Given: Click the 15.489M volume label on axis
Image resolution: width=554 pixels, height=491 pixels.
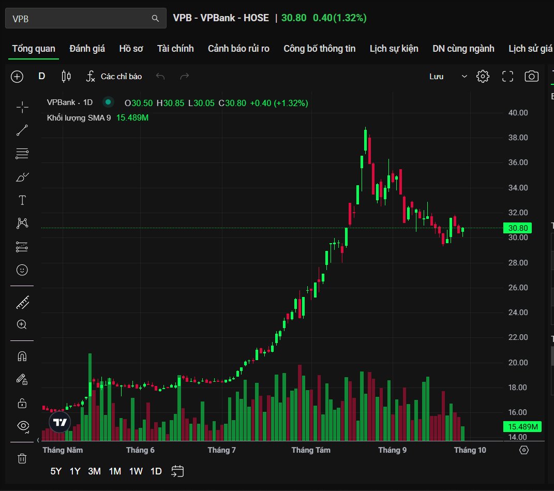Looking at the screenshot, I should (x=522, y=427).
